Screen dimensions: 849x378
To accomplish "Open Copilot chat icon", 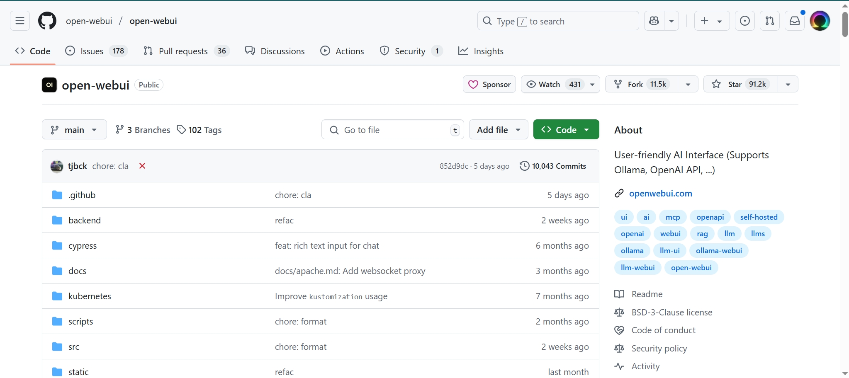I will 654,21.
